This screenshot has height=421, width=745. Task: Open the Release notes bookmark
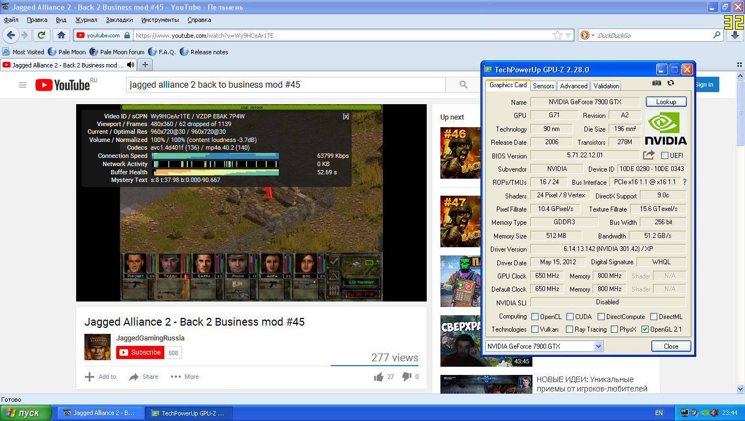(204, 52)
